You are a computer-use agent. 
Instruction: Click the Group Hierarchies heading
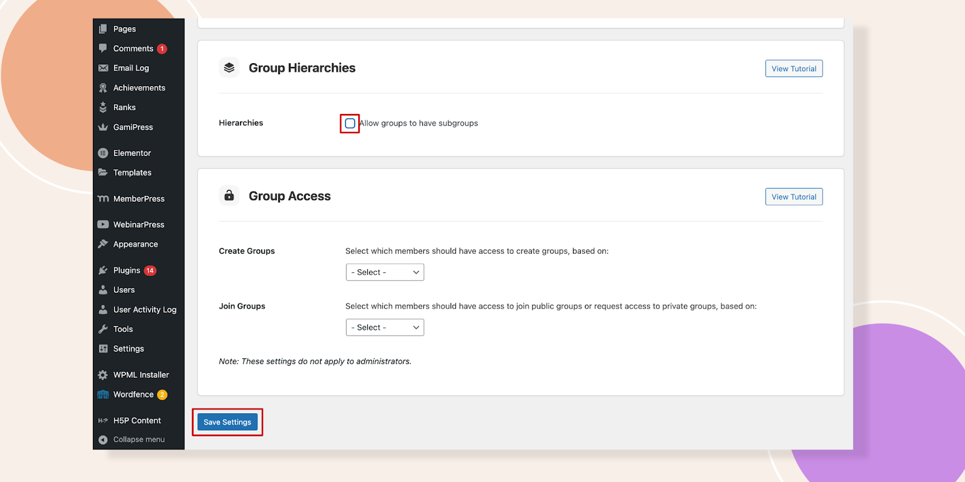click(x=302, y=67)
